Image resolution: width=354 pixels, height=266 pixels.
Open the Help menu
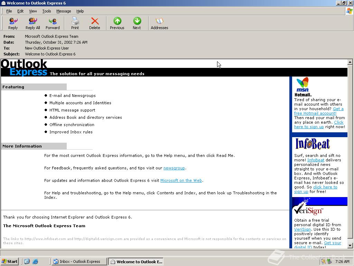coord(80,11)
